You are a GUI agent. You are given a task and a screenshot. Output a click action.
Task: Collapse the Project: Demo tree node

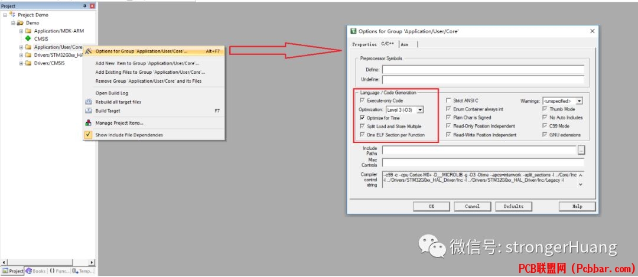5,14
